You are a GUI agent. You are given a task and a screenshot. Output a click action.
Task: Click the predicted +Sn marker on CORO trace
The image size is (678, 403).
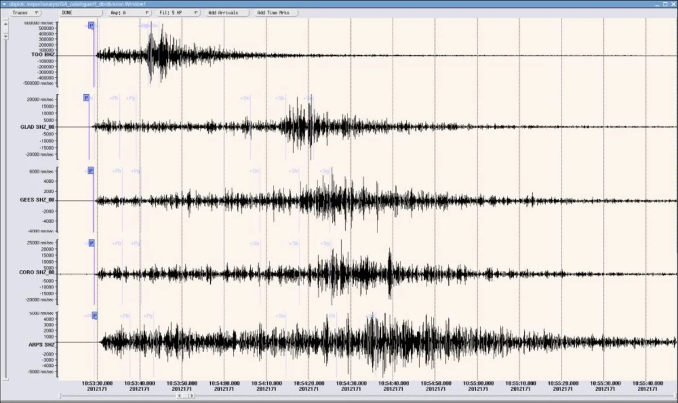(255, 243)
